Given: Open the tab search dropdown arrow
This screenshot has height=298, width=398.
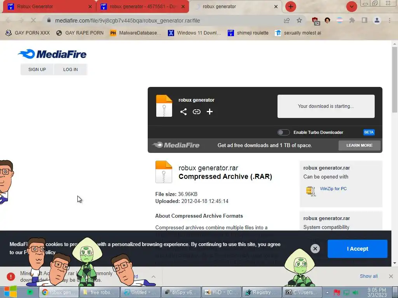Looking at the screenshot, I should pos(351,7).
